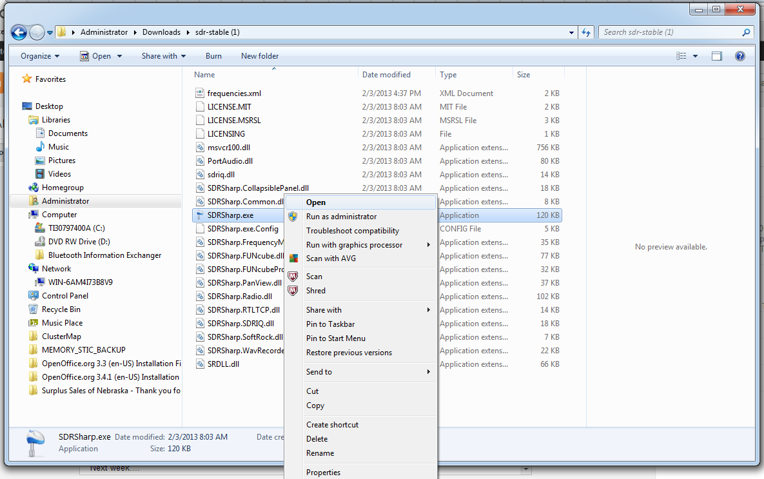Select the Network icon in sidebar
Viewport: 764px width, 479px height.
click(34, 268)
